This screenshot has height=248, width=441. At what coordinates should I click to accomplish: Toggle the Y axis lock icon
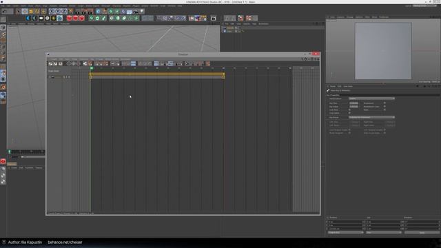tap(58, 12)
